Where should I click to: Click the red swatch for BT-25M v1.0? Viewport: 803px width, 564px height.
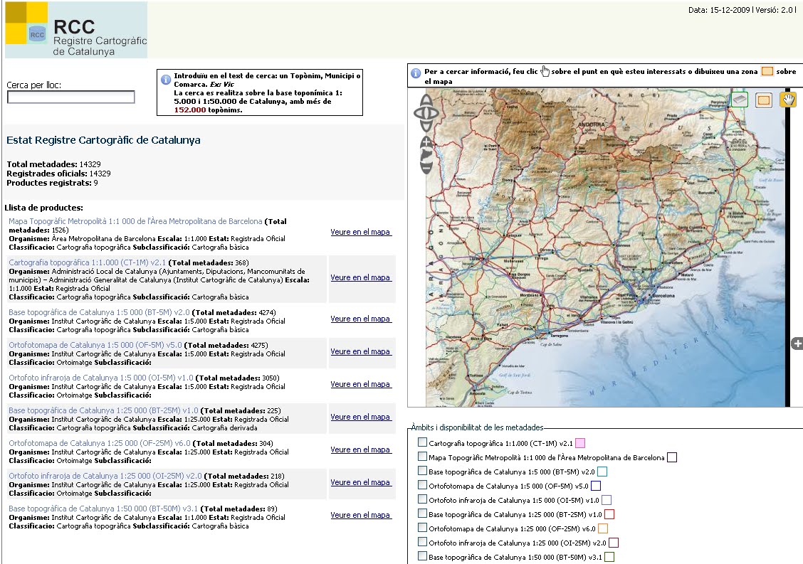point(609,514)
